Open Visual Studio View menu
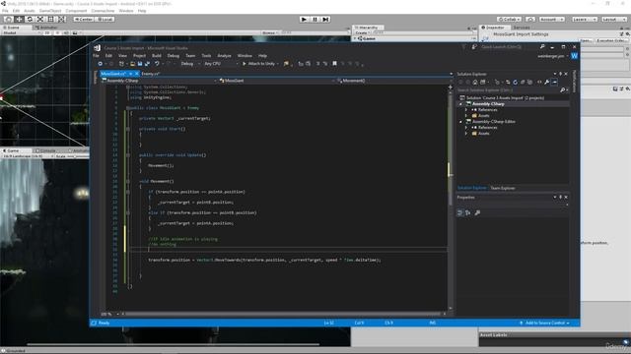The image size is (631, 354). pos(122,56)
